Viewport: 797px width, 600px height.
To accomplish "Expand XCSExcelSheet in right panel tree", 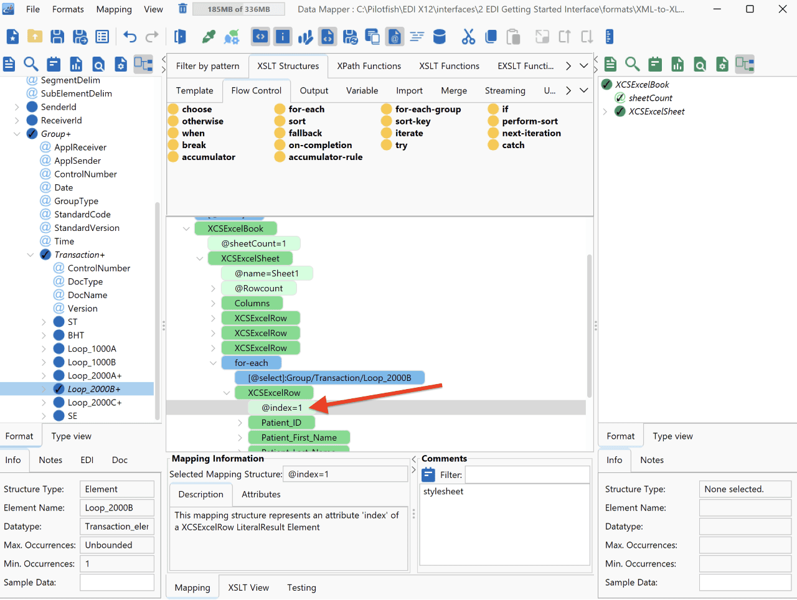I will (605, 111).
